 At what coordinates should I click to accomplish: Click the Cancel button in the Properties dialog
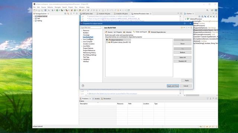[x=186, y=86]
